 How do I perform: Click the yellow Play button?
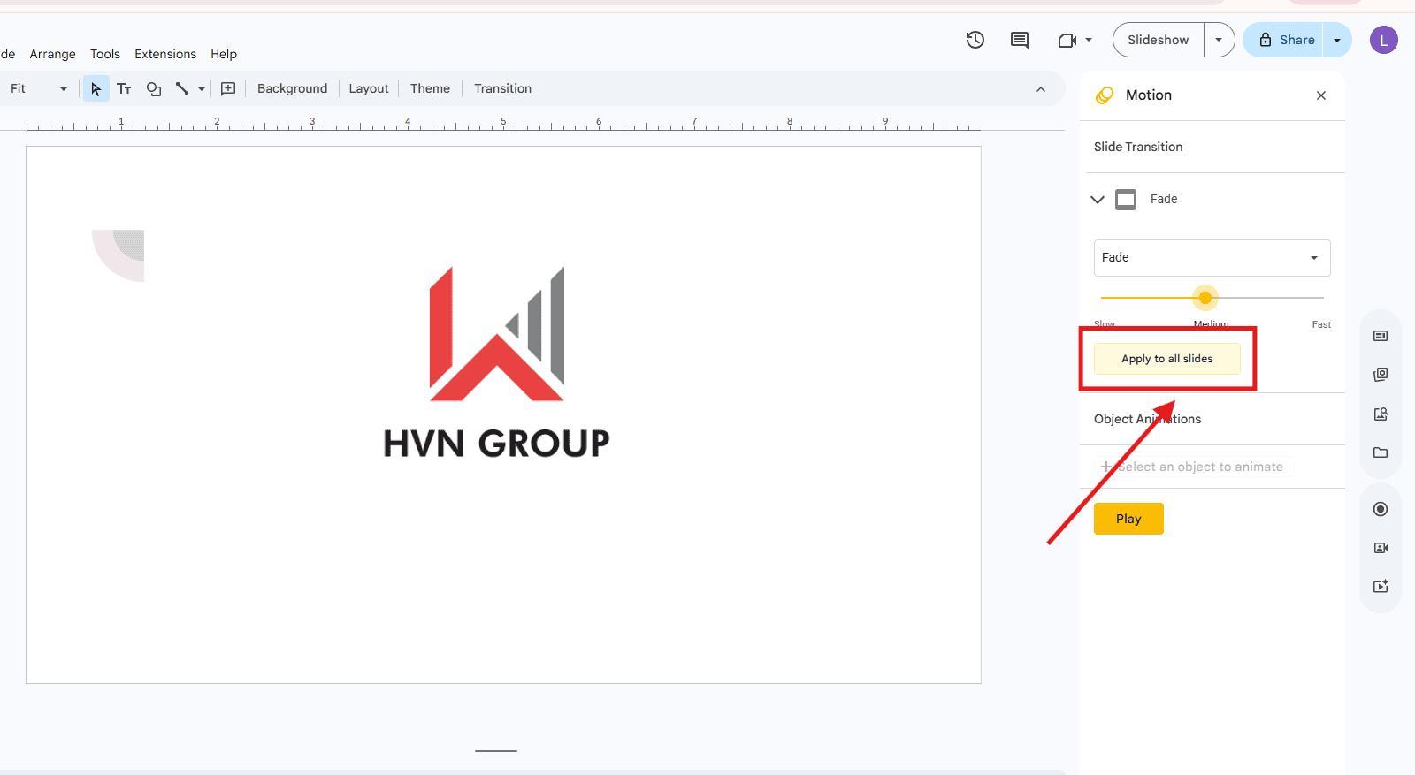tap(1128, 519)
